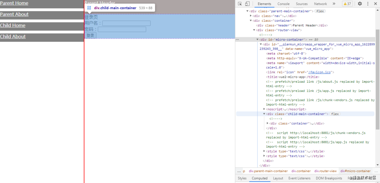Click flex badge on parent-main-container
Image resolution: width=380 pixels, height=183 pixels.
pyautogui.click(x=320, y=11)
